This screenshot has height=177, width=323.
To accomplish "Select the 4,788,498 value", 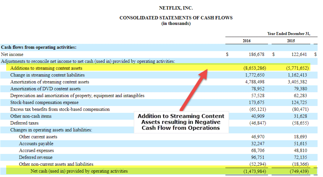I will point(255,82).
